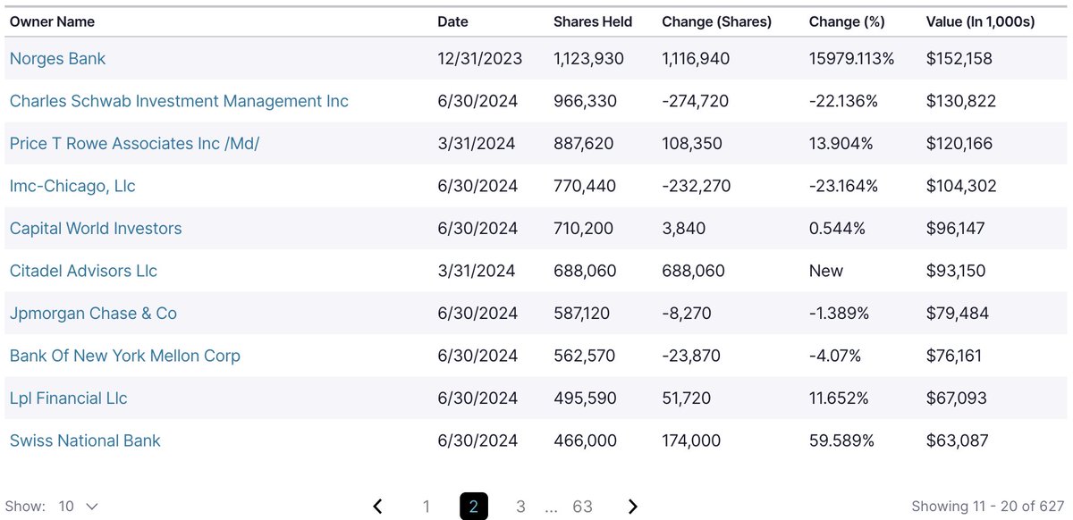Sort by Shares Held column header
1073x520 pixels.
click(x=593, y=21)
